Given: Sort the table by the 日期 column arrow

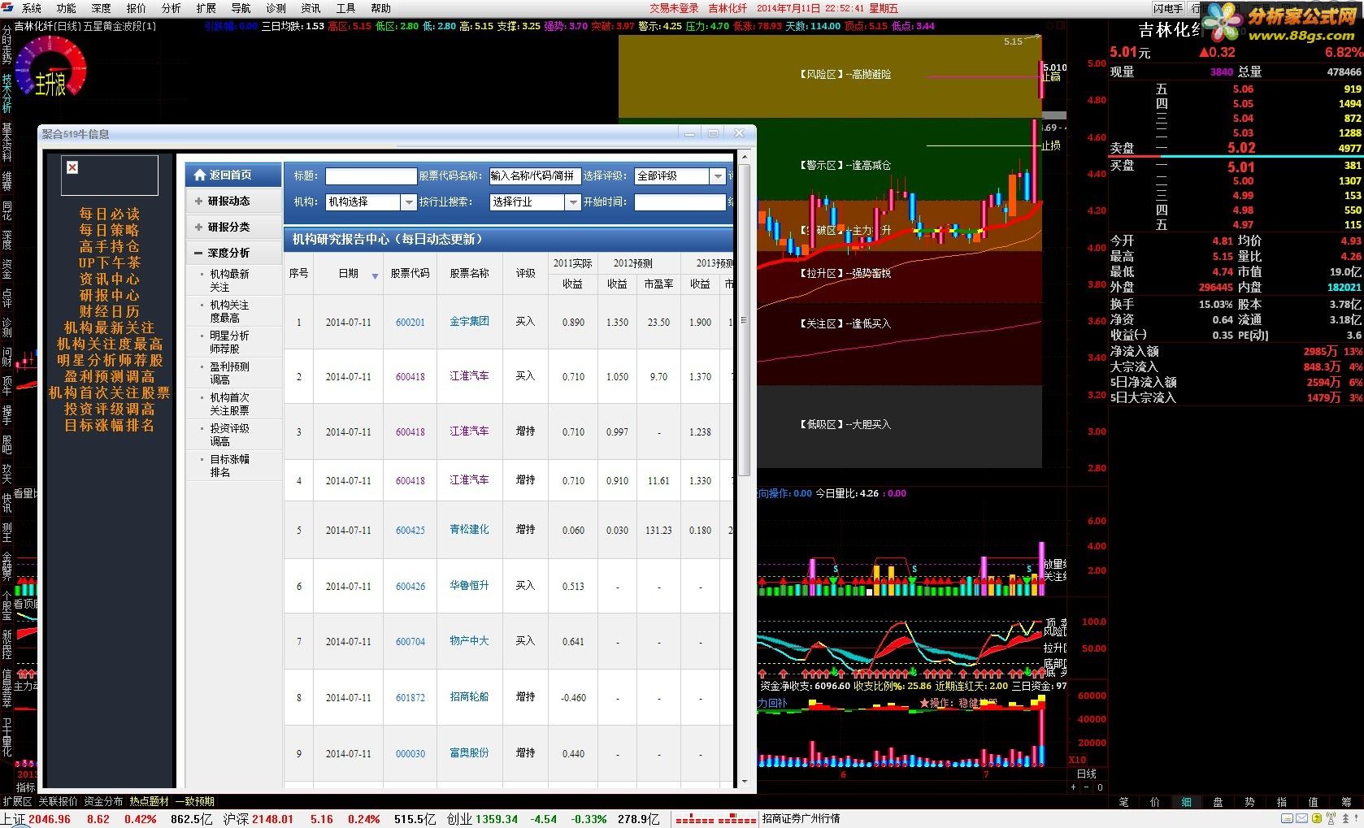Looking at the screenshot, I should coord(375,276).
